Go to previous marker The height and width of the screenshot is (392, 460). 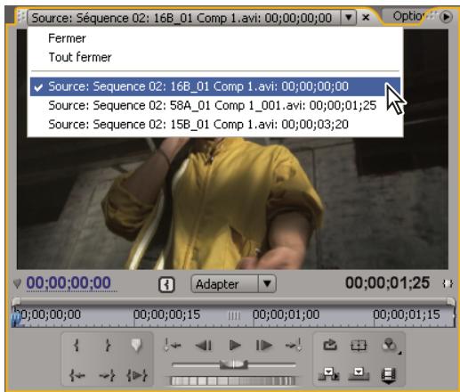pyautogui.click(x=173, y=345)
